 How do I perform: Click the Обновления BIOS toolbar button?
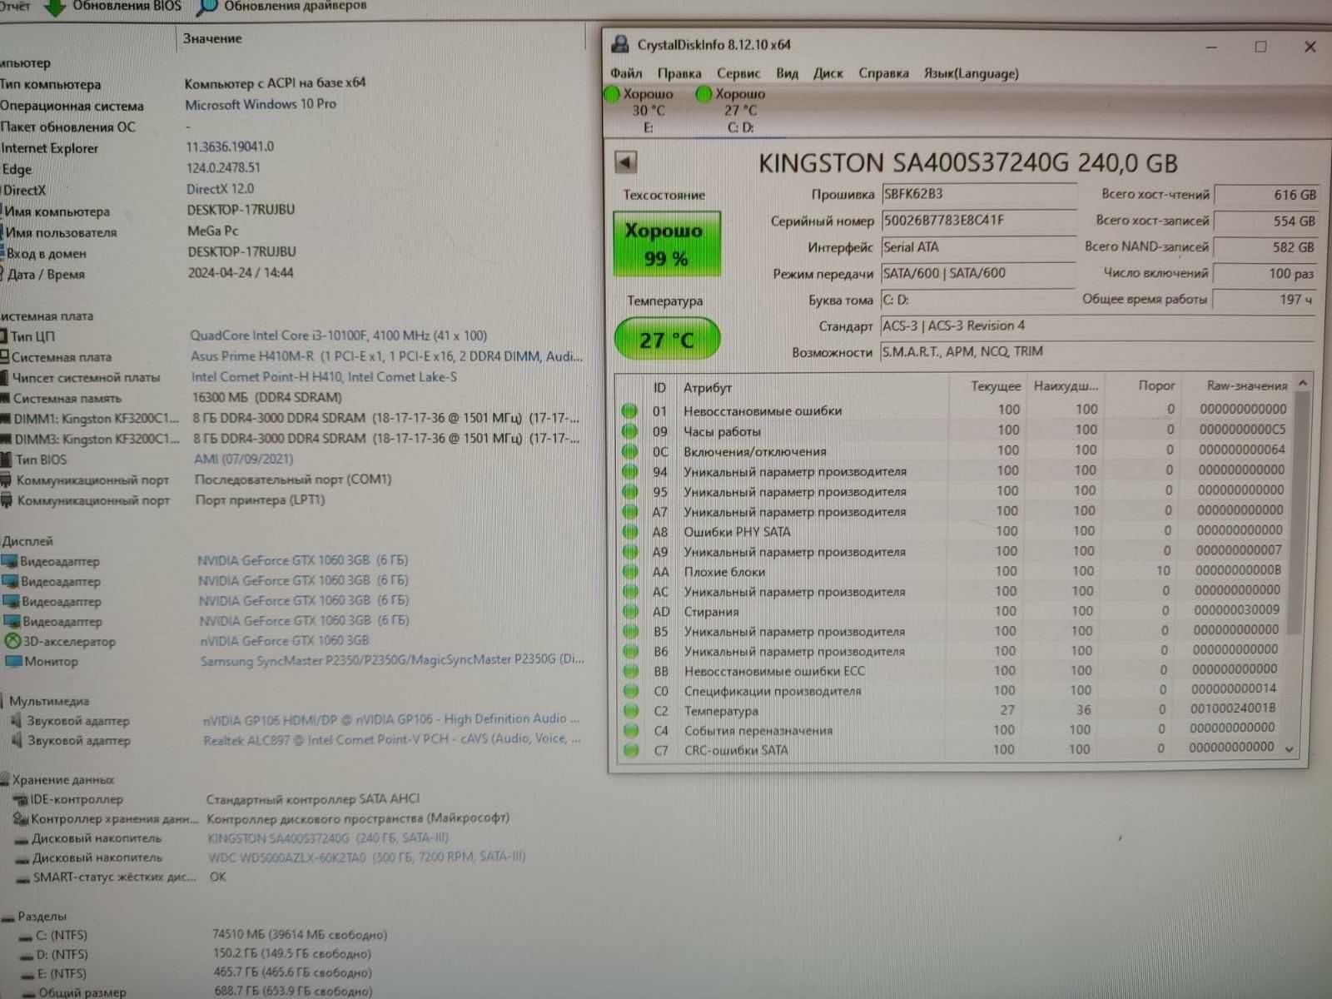114,7
